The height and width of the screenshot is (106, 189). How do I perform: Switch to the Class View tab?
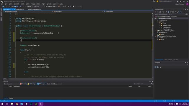[175, 60]
